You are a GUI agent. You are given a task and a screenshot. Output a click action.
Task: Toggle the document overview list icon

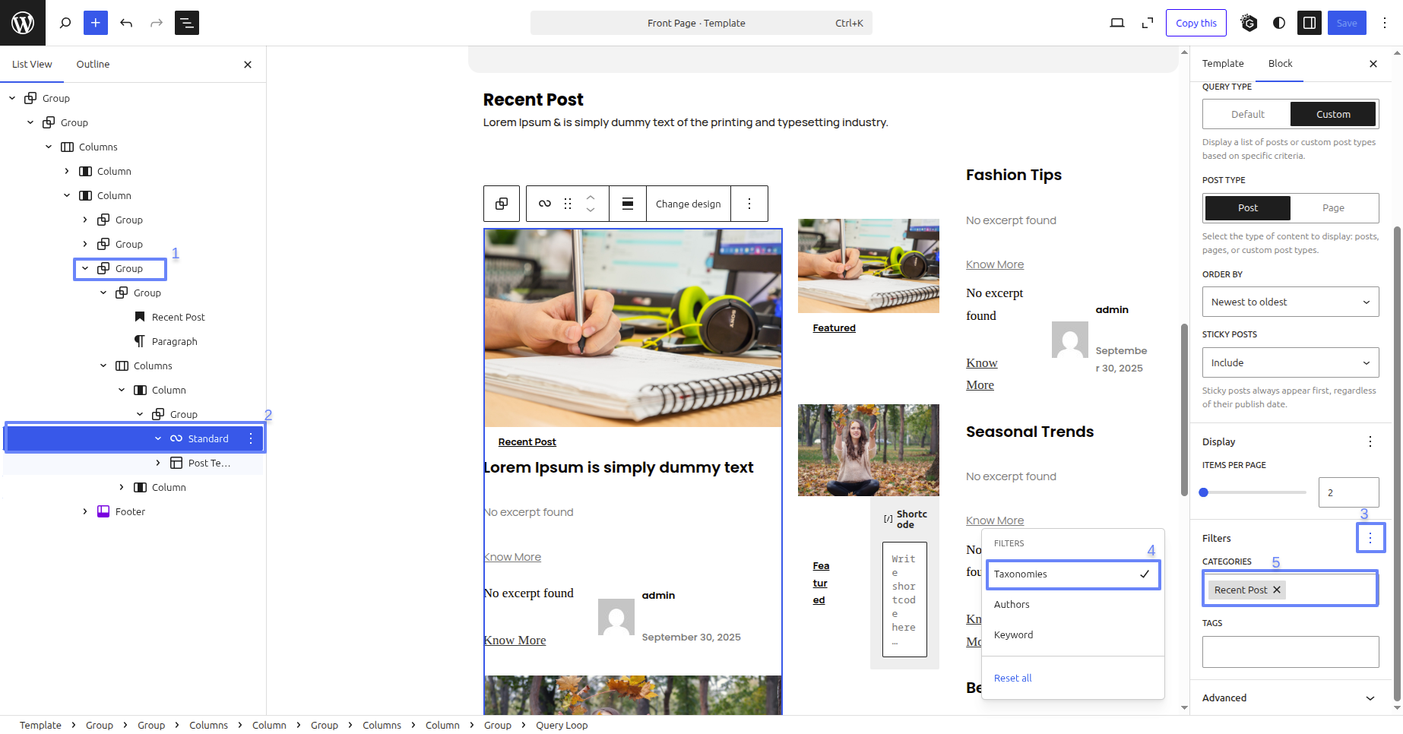[x=186, y=23]
